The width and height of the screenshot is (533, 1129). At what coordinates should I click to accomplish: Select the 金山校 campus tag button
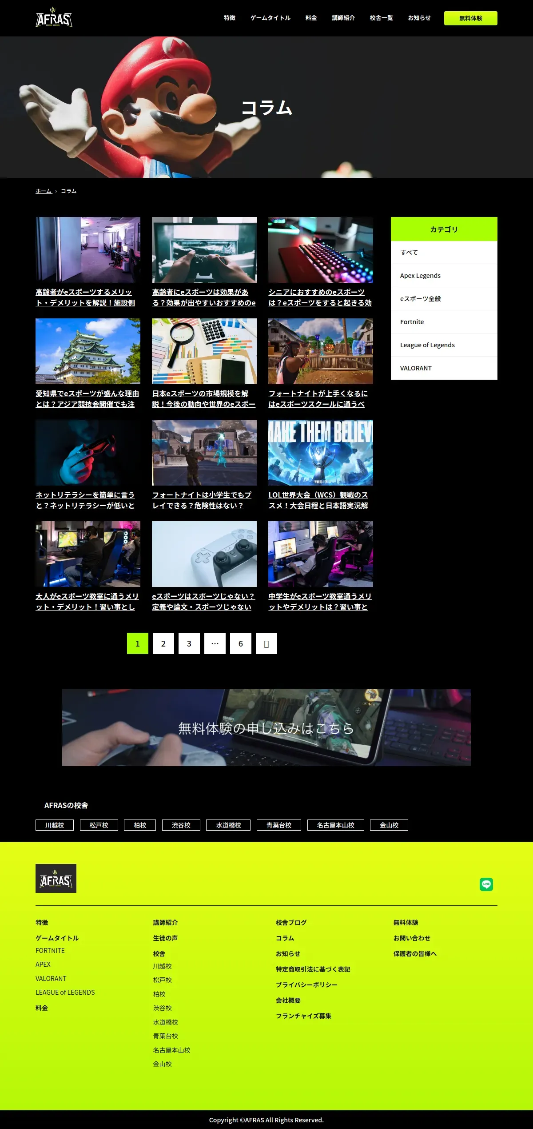tap(389, 825)
